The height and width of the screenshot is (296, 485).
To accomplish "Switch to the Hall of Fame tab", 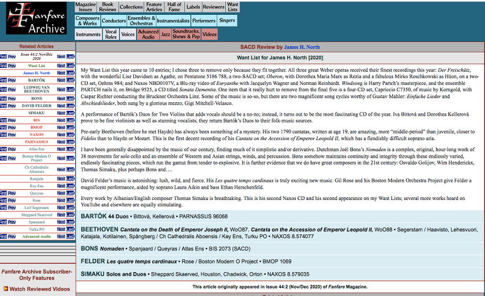I will pos(174,7).
